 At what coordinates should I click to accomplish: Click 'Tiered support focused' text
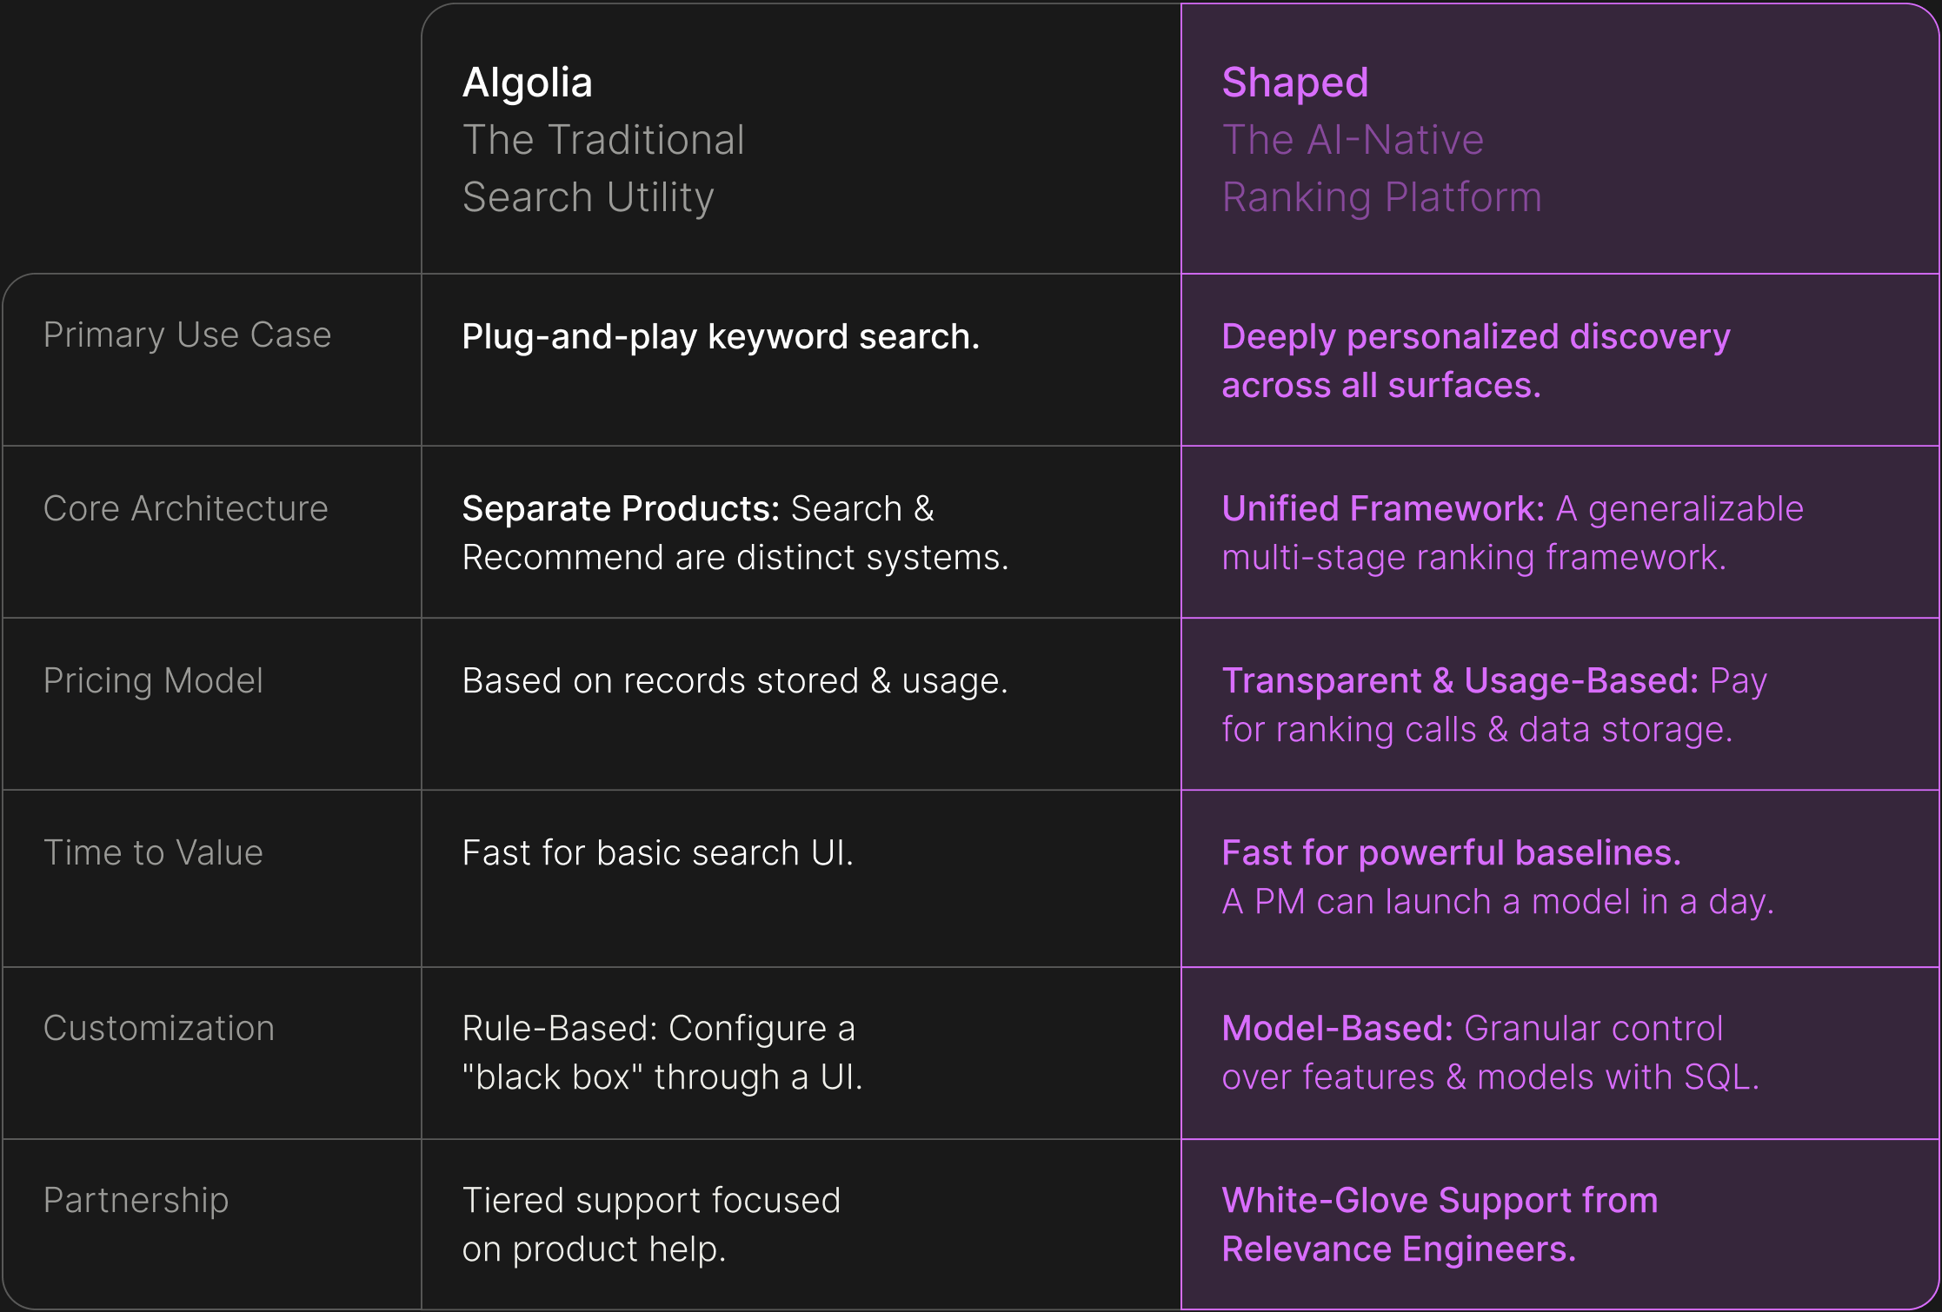651,1200
